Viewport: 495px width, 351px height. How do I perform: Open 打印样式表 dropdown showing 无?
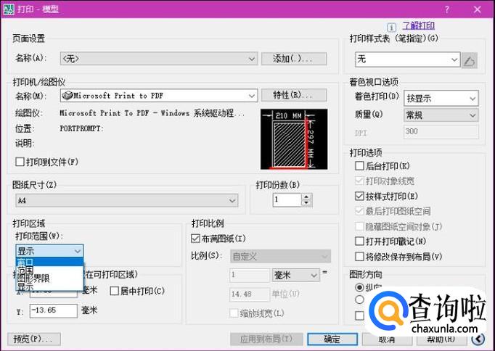(408, 59)
